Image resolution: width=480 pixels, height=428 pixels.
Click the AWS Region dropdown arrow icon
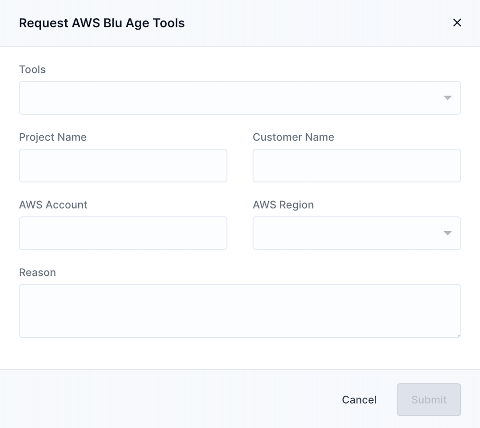point(447,233)
